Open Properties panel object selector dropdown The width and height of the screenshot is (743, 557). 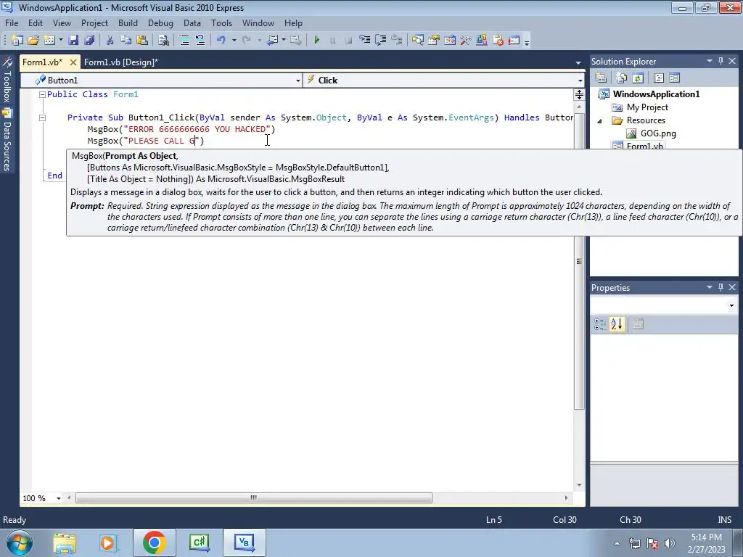[731, 306]
